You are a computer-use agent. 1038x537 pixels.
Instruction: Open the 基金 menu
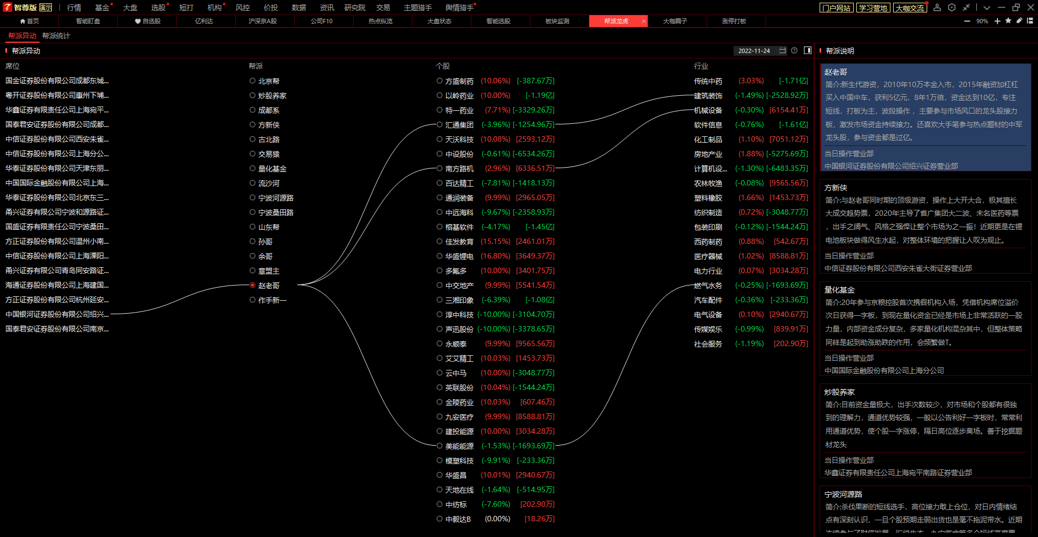[x=102, y=8]
